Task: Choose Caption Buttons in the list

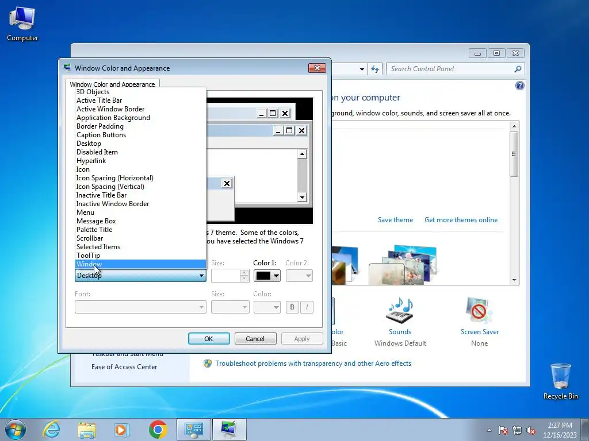Action: point(140,135)
